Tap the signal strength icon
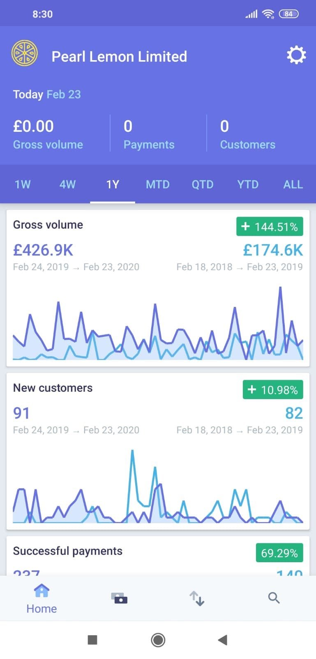Image resolution: width=316 pixels, height=659 pixels. tap(251, 14)
